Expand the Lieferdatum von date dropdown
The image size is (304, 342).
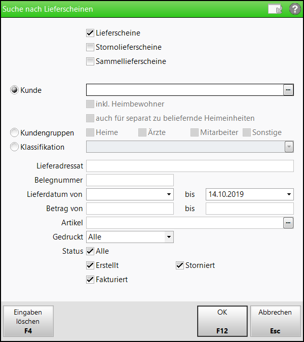169,194
